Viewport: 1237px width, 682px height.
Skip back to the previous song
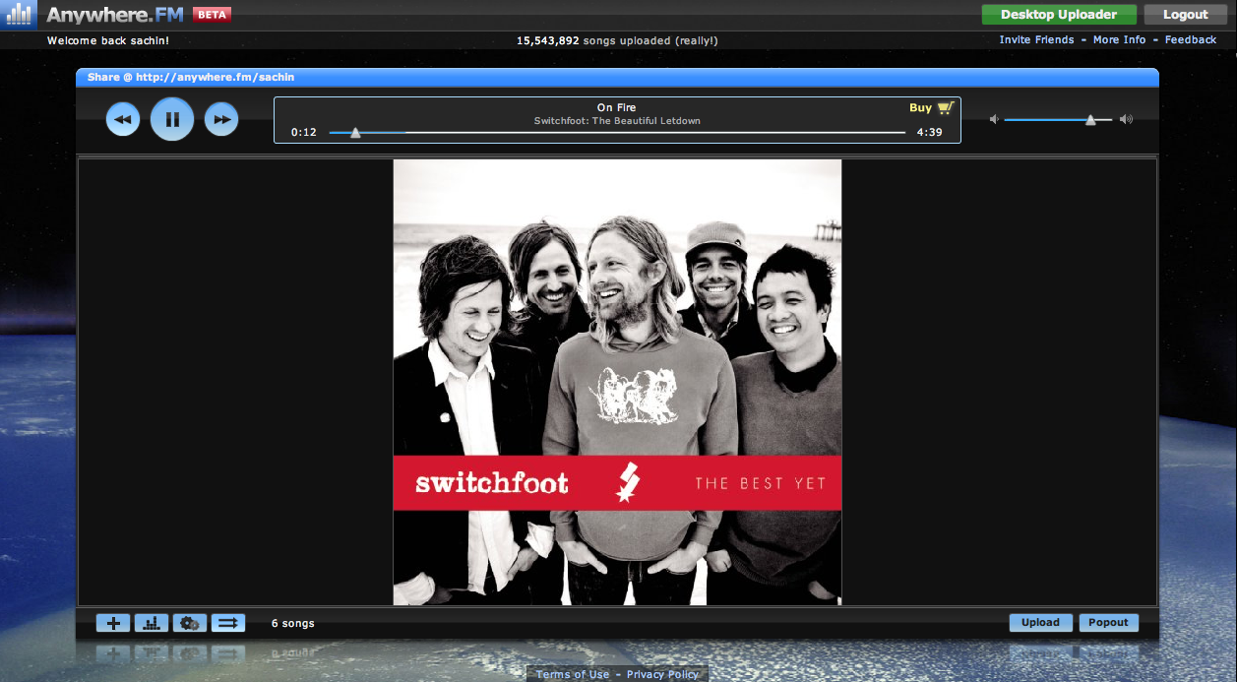tap(123, 119)
